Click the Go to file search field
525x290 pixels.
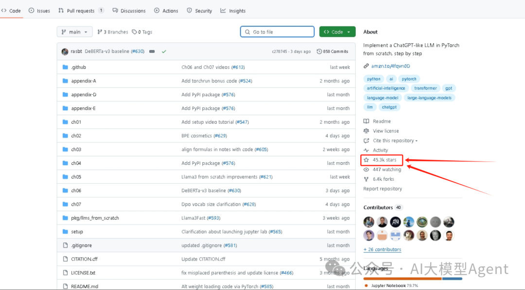pos(277,32)
